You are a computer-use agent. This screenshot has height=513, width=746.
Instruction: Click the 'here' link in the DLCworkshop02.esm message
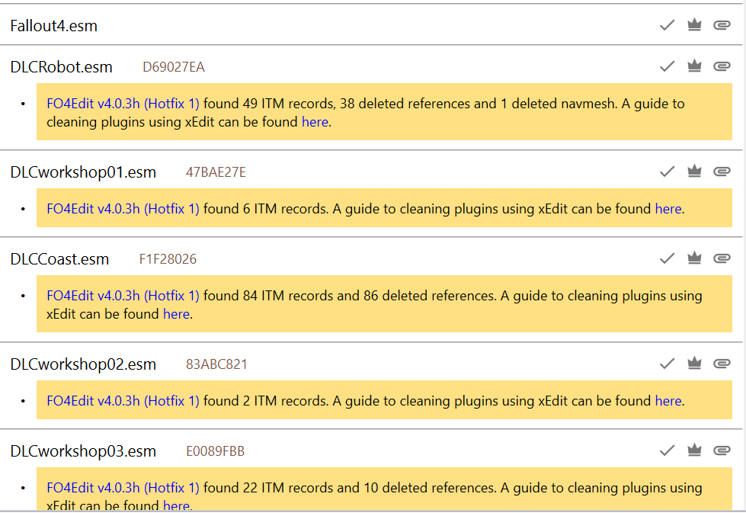pos(668,400)
